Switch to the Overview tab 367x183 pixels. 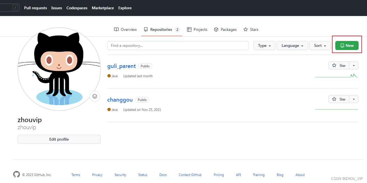click(125, 29)
